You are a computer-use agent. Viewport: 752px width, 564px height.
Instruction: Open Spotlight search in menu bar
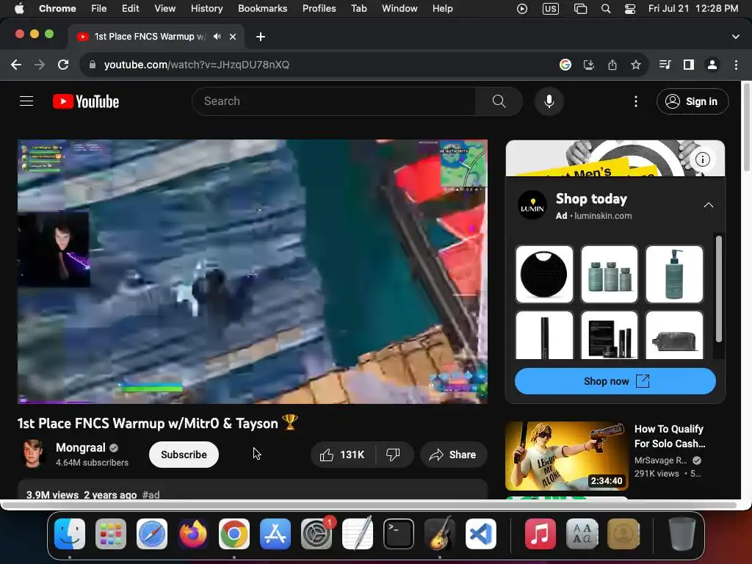(606, 9)
